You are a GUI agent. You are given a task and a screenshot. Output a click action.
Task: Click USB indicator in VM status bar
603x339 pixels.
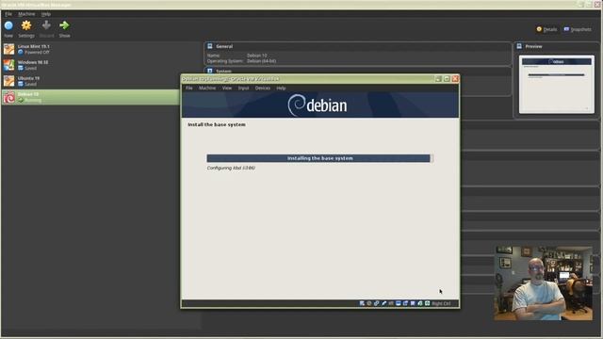(383, 303)
